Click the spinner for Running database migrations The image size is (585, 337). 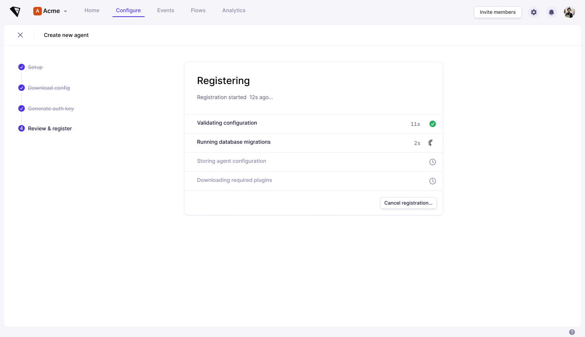(x=431, y=143)
